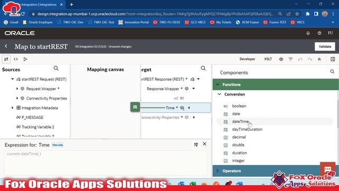Viewport: 339px width, 191px height.
Task: Click the Maximize double-chevron icon
Action: click(x=319, y=59)
